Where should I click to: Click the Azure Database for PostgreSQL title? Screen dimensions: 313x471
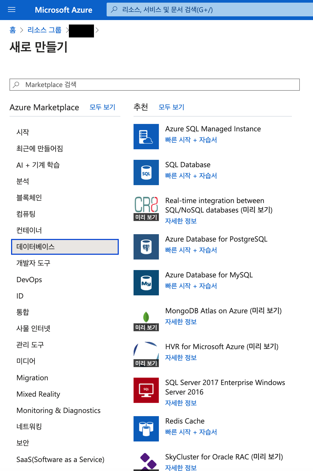216,239
